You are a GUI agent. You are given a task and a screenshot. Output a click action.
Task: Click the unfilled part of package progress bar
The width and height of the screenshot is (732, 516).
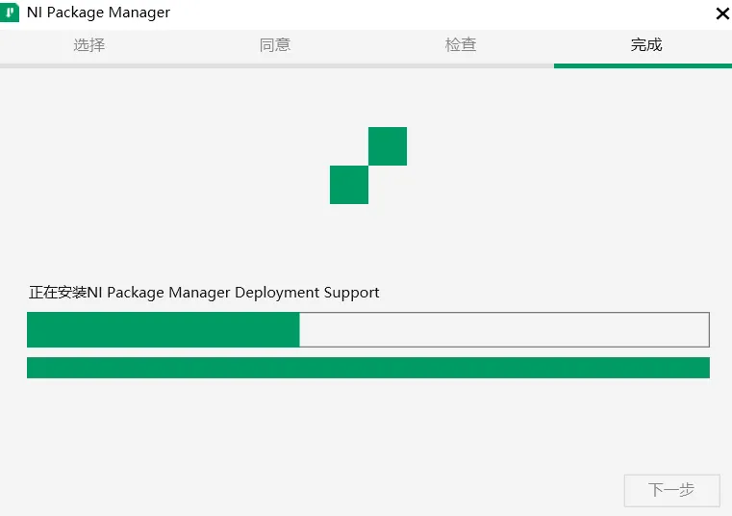pos(504,329)
